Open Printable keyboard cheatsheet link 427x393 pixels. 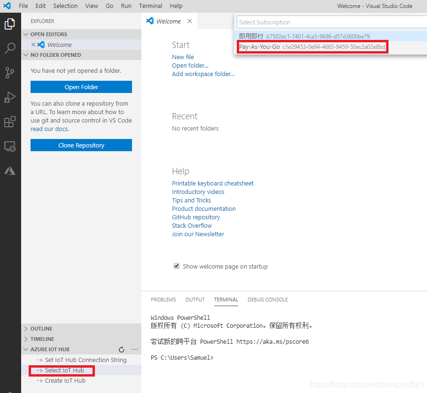coord(212,184)
